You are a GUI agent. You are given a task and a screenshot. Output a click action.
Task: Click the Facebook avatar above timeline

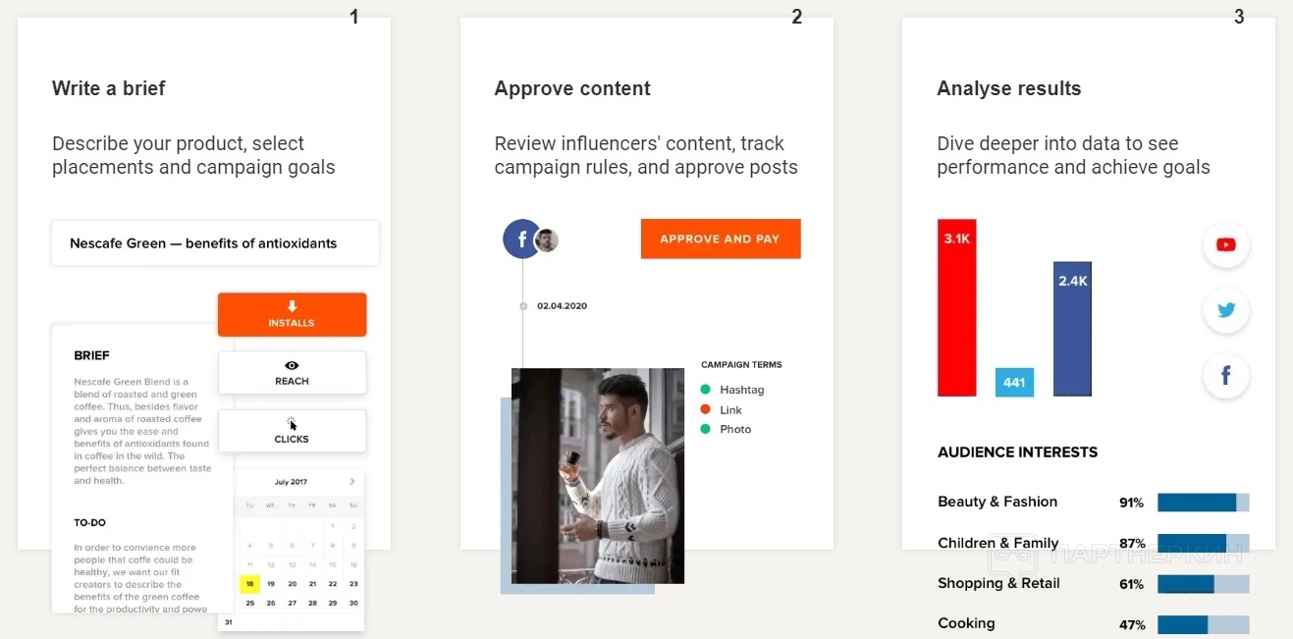pos(521,239)
